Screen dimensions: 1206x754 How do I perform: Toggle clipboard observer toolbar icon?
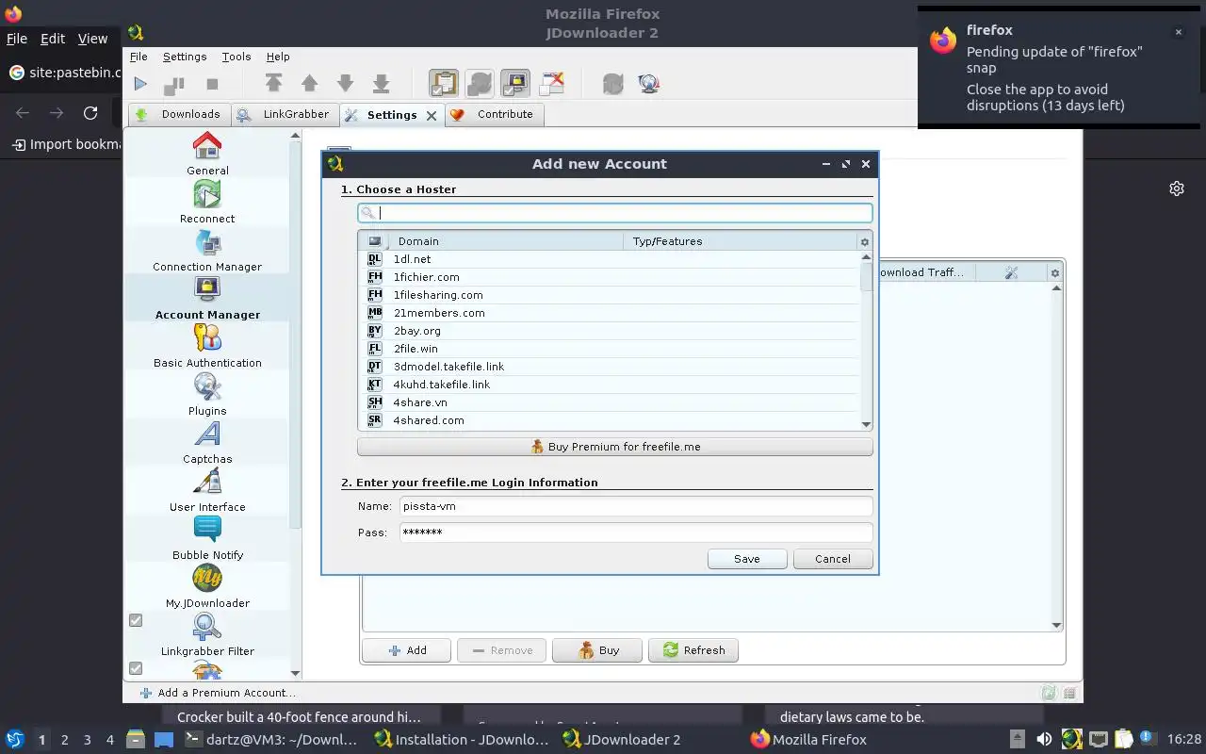pyautogui.click(x=444, y=84)
